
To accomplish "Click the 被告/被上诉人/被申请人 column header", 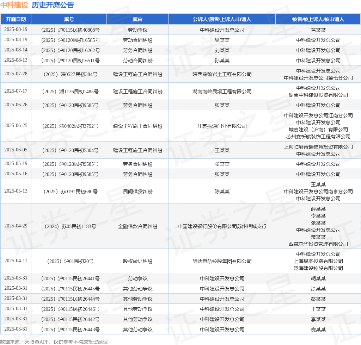I will (318, 19).
